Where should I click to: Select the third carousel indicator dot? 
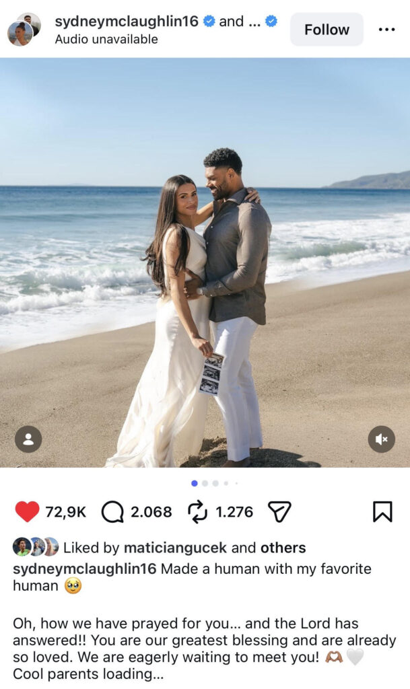click(x=215, y=483)
